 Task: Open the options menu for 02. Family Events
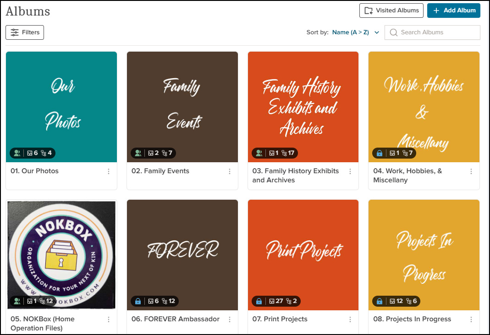point(229,171)
